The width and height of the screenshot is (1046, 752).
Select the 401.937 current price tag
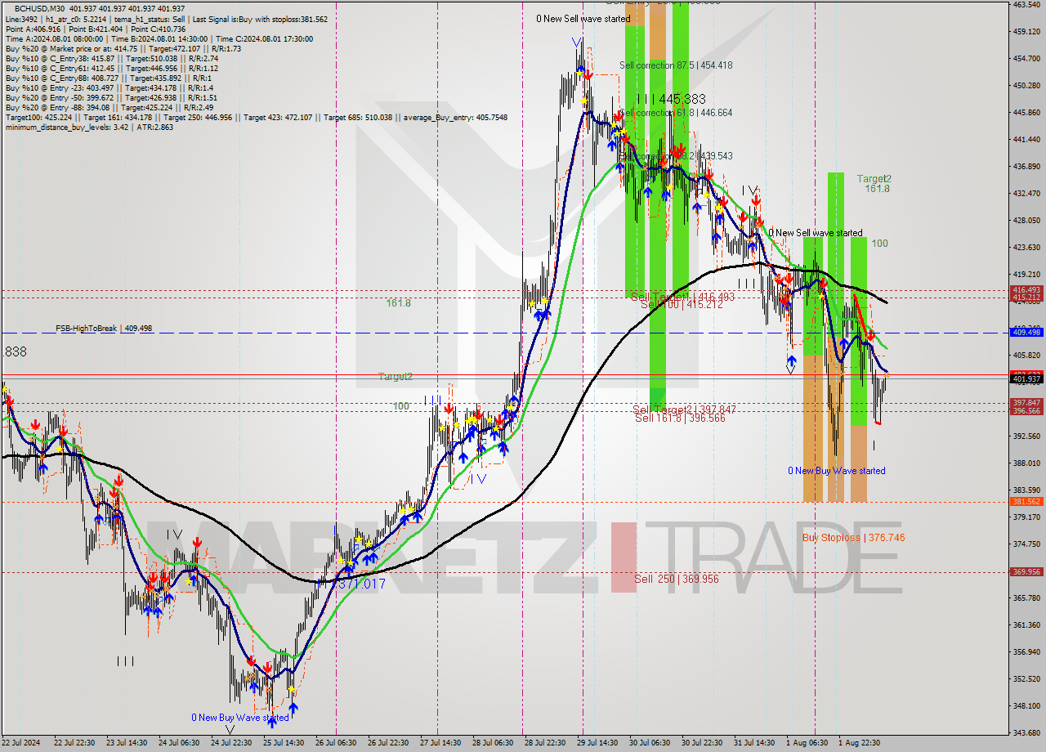tap(1026, 378)
